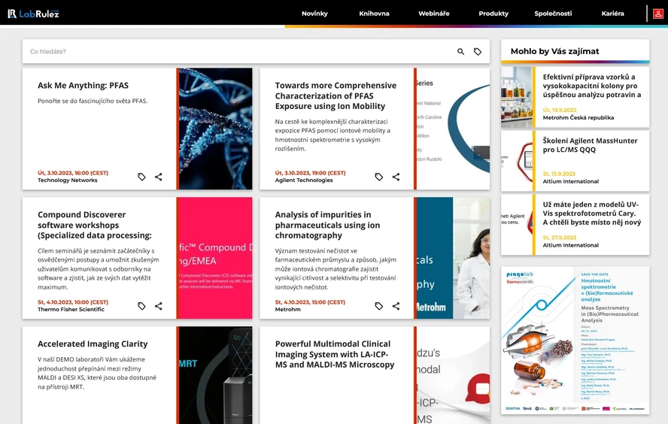Image resolution: width=668 pixels, height=424 pixels.
Task: Click the search magnifier icon
Action: coord(460,52)
